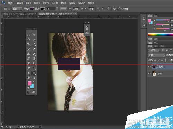The height and width of the screenshot is (129, 173).
Task: Toggle Quick Mask mode in toolbox
Action: coord(28,92)
